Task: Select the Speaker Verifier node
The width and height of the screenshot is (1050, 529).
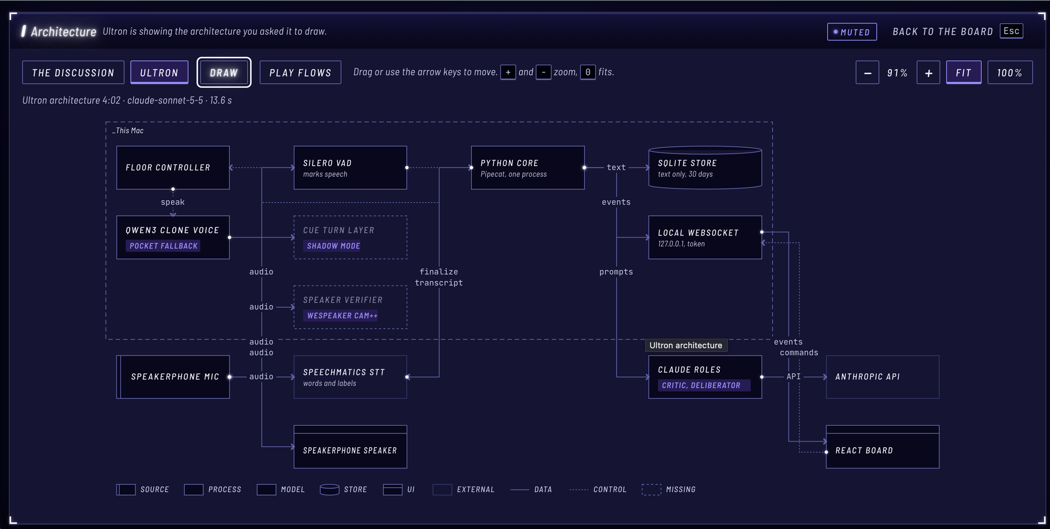Action: coord(350,307)
